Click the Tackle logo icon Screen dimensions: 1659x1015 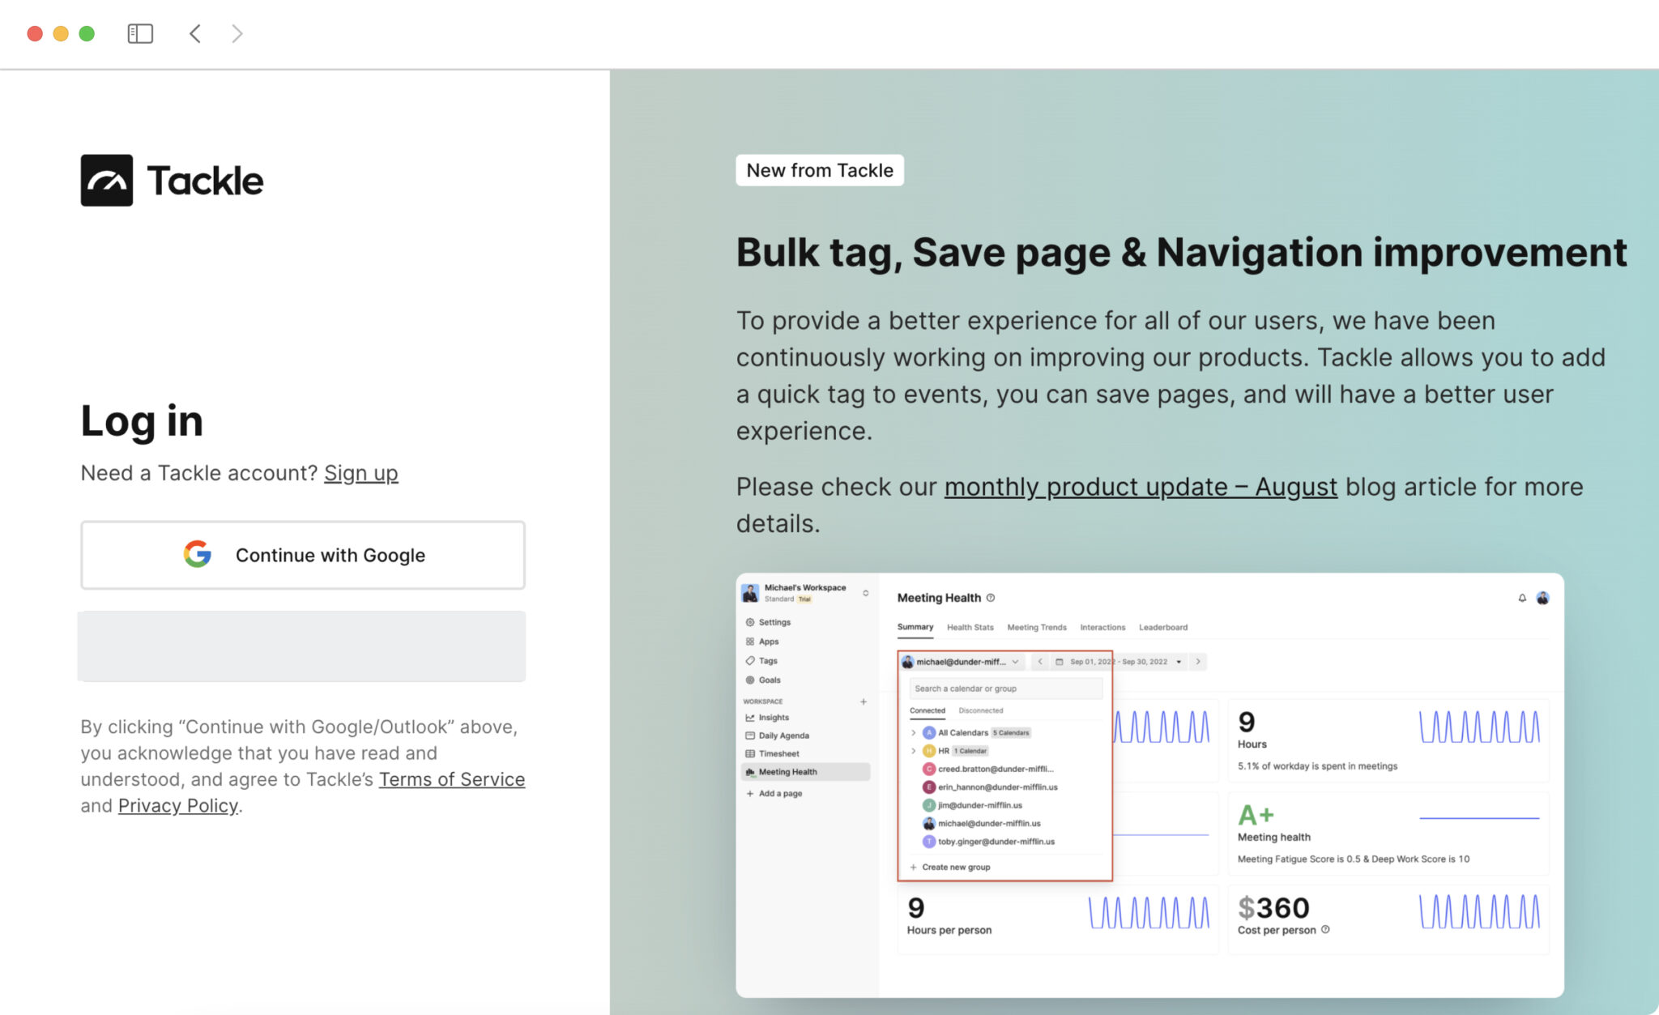pos(106,180)
